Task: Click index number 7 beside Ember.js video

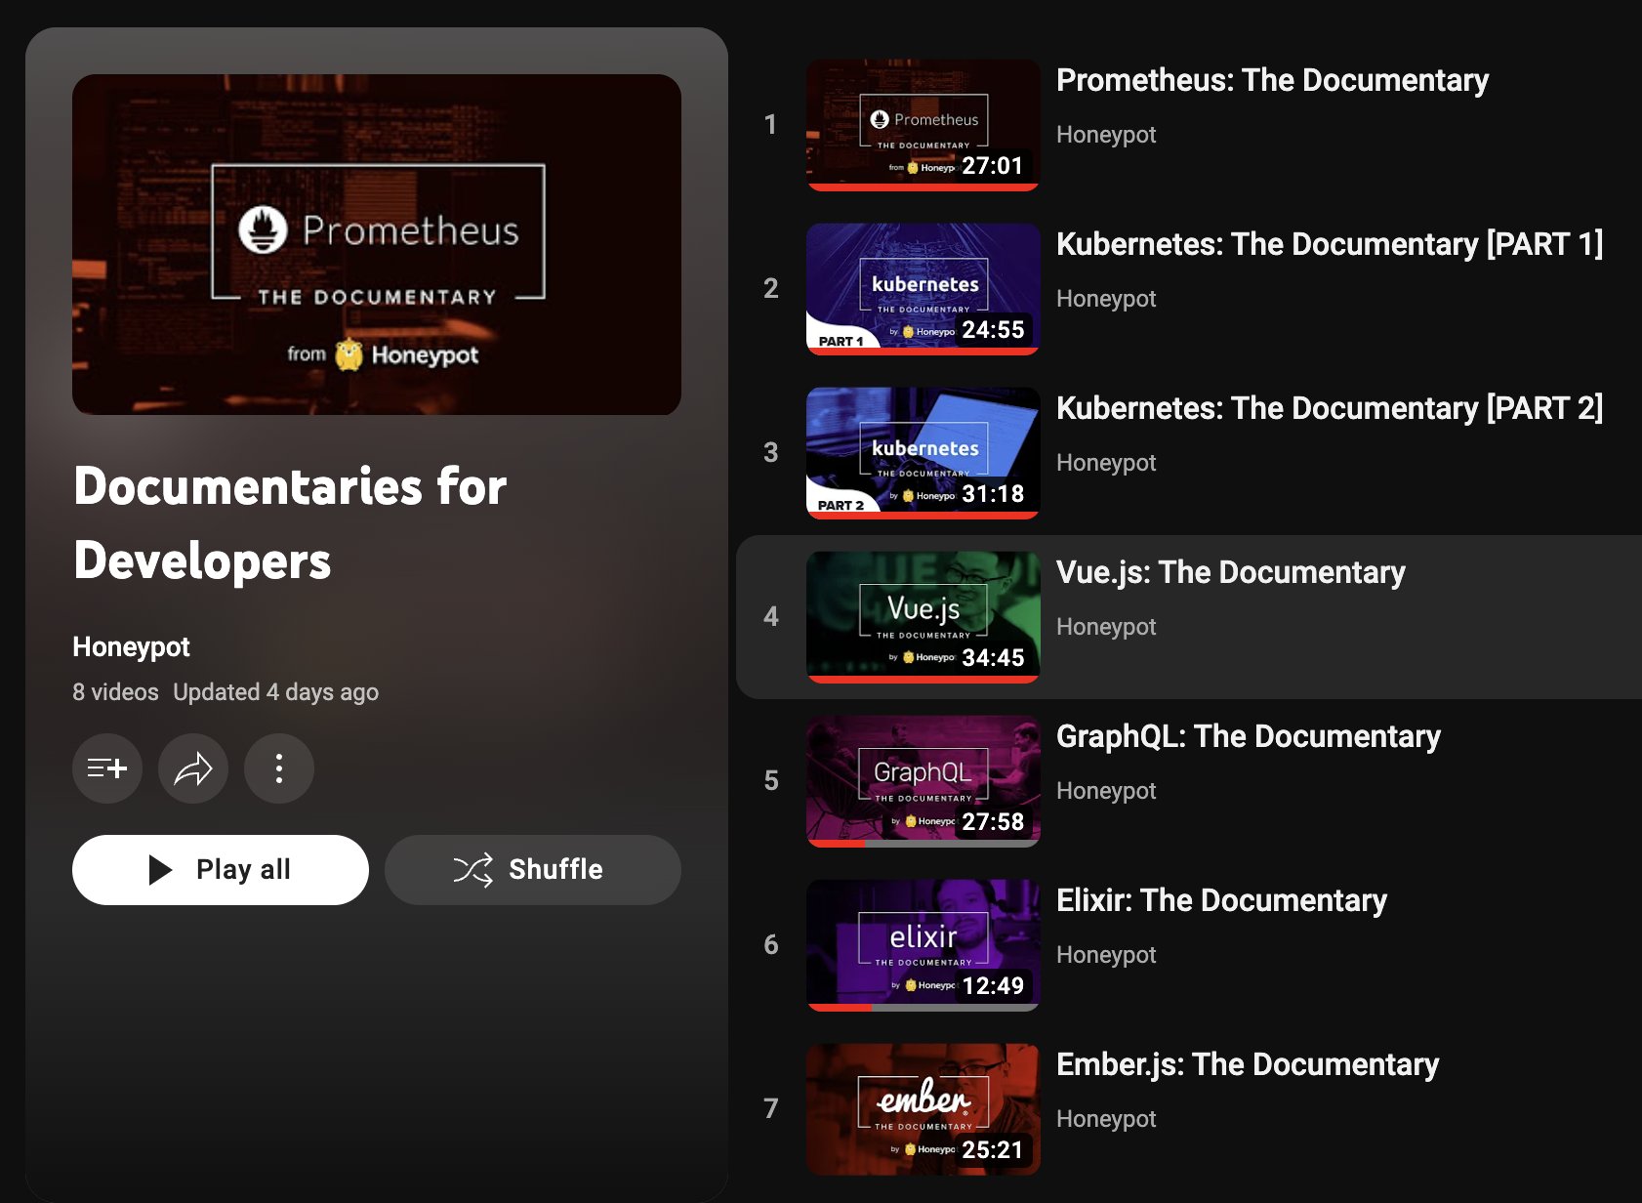Action: (770, 1109)
